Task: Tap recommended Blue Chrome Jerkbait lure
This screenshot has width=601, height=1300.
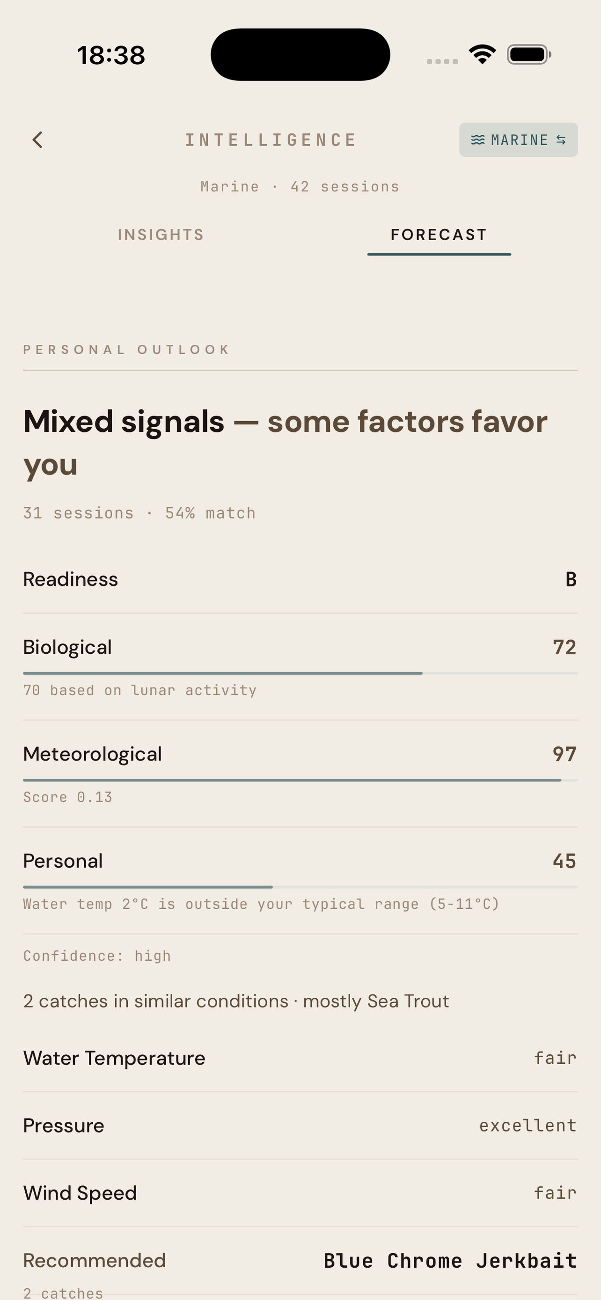Action: (450, 1261)
